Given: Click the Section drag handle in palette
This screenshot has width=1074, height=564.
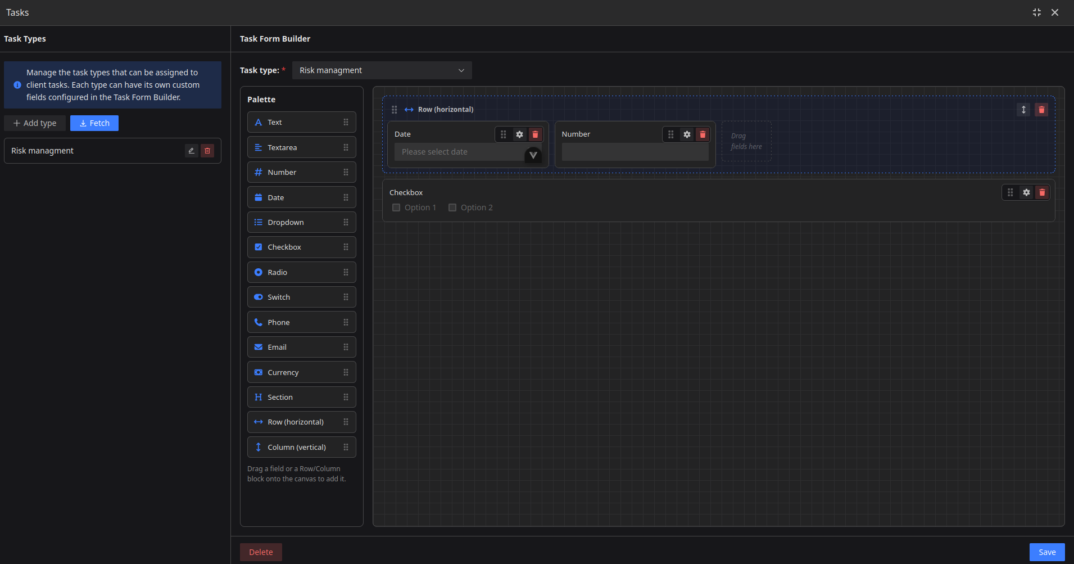Looking at the screenshot, I should [346, 397].
